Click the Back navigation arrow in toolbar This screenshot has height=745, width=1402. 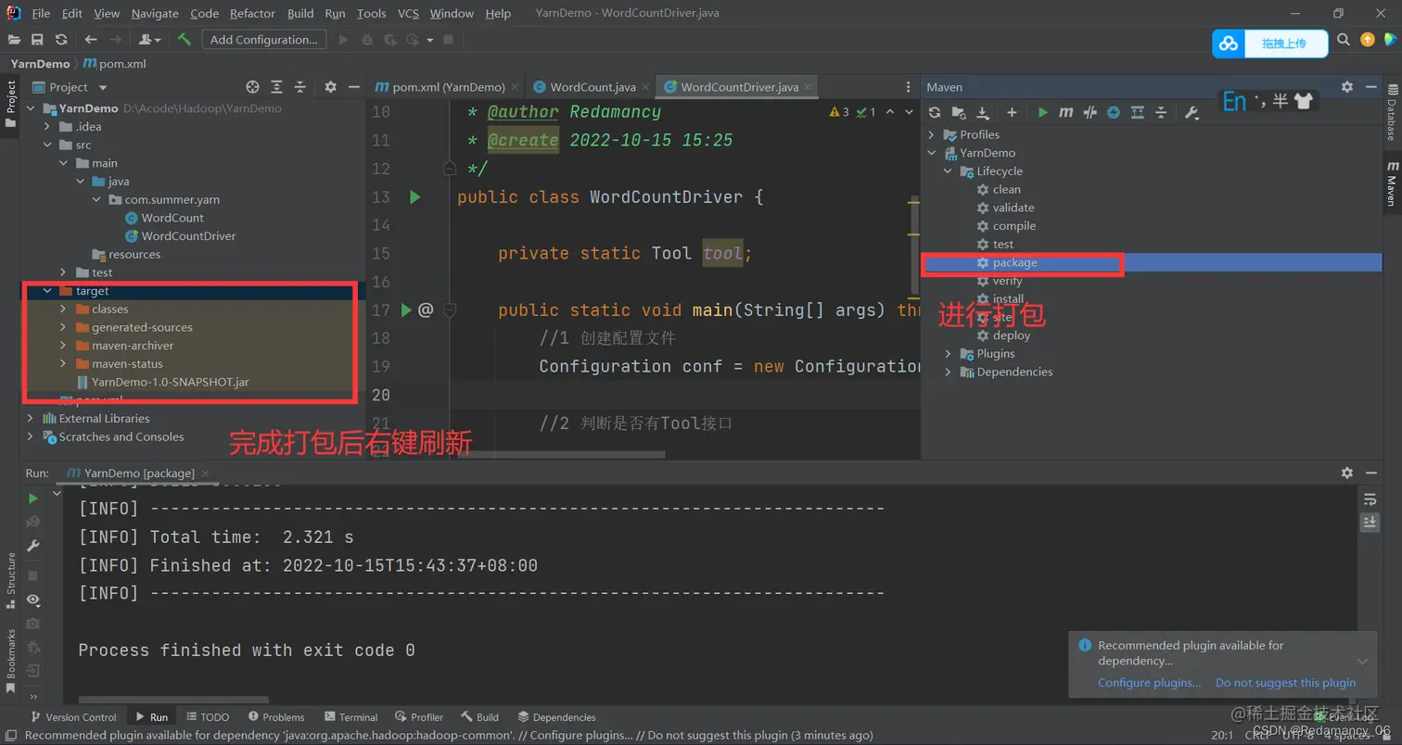point(91,40)
